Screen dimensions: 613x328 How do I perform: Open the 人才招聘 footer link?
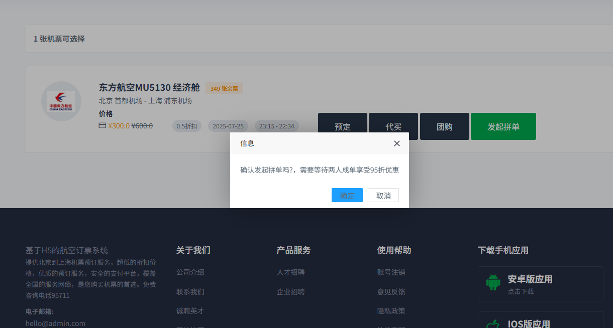click(291, 272)
